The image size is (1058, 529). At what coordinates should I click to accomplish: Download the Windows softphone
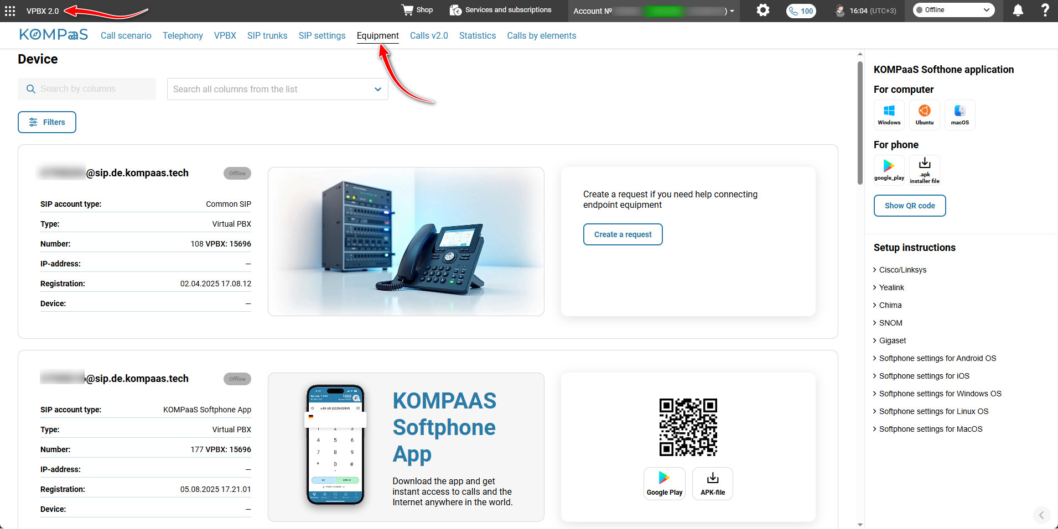pyautogui.click(x=889, y=115)
